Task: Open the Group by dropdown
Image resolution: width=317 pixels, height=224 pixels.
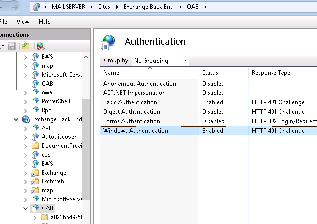Action: point(161,61)
